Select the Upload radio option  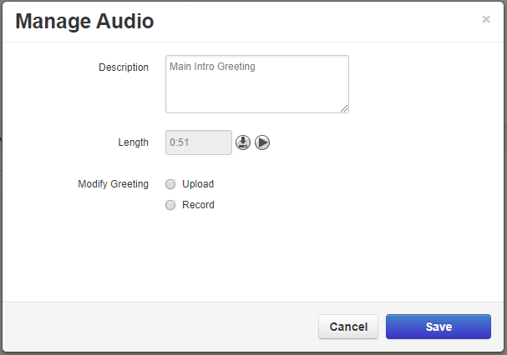(170, 184)
